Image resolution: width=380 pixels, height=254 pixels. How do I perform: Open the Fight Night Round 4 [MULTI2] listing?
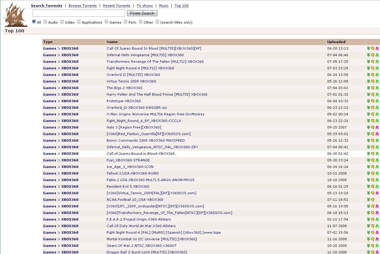pos(140,68)
